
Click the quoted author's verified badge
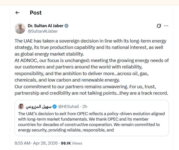coord(55,106)
